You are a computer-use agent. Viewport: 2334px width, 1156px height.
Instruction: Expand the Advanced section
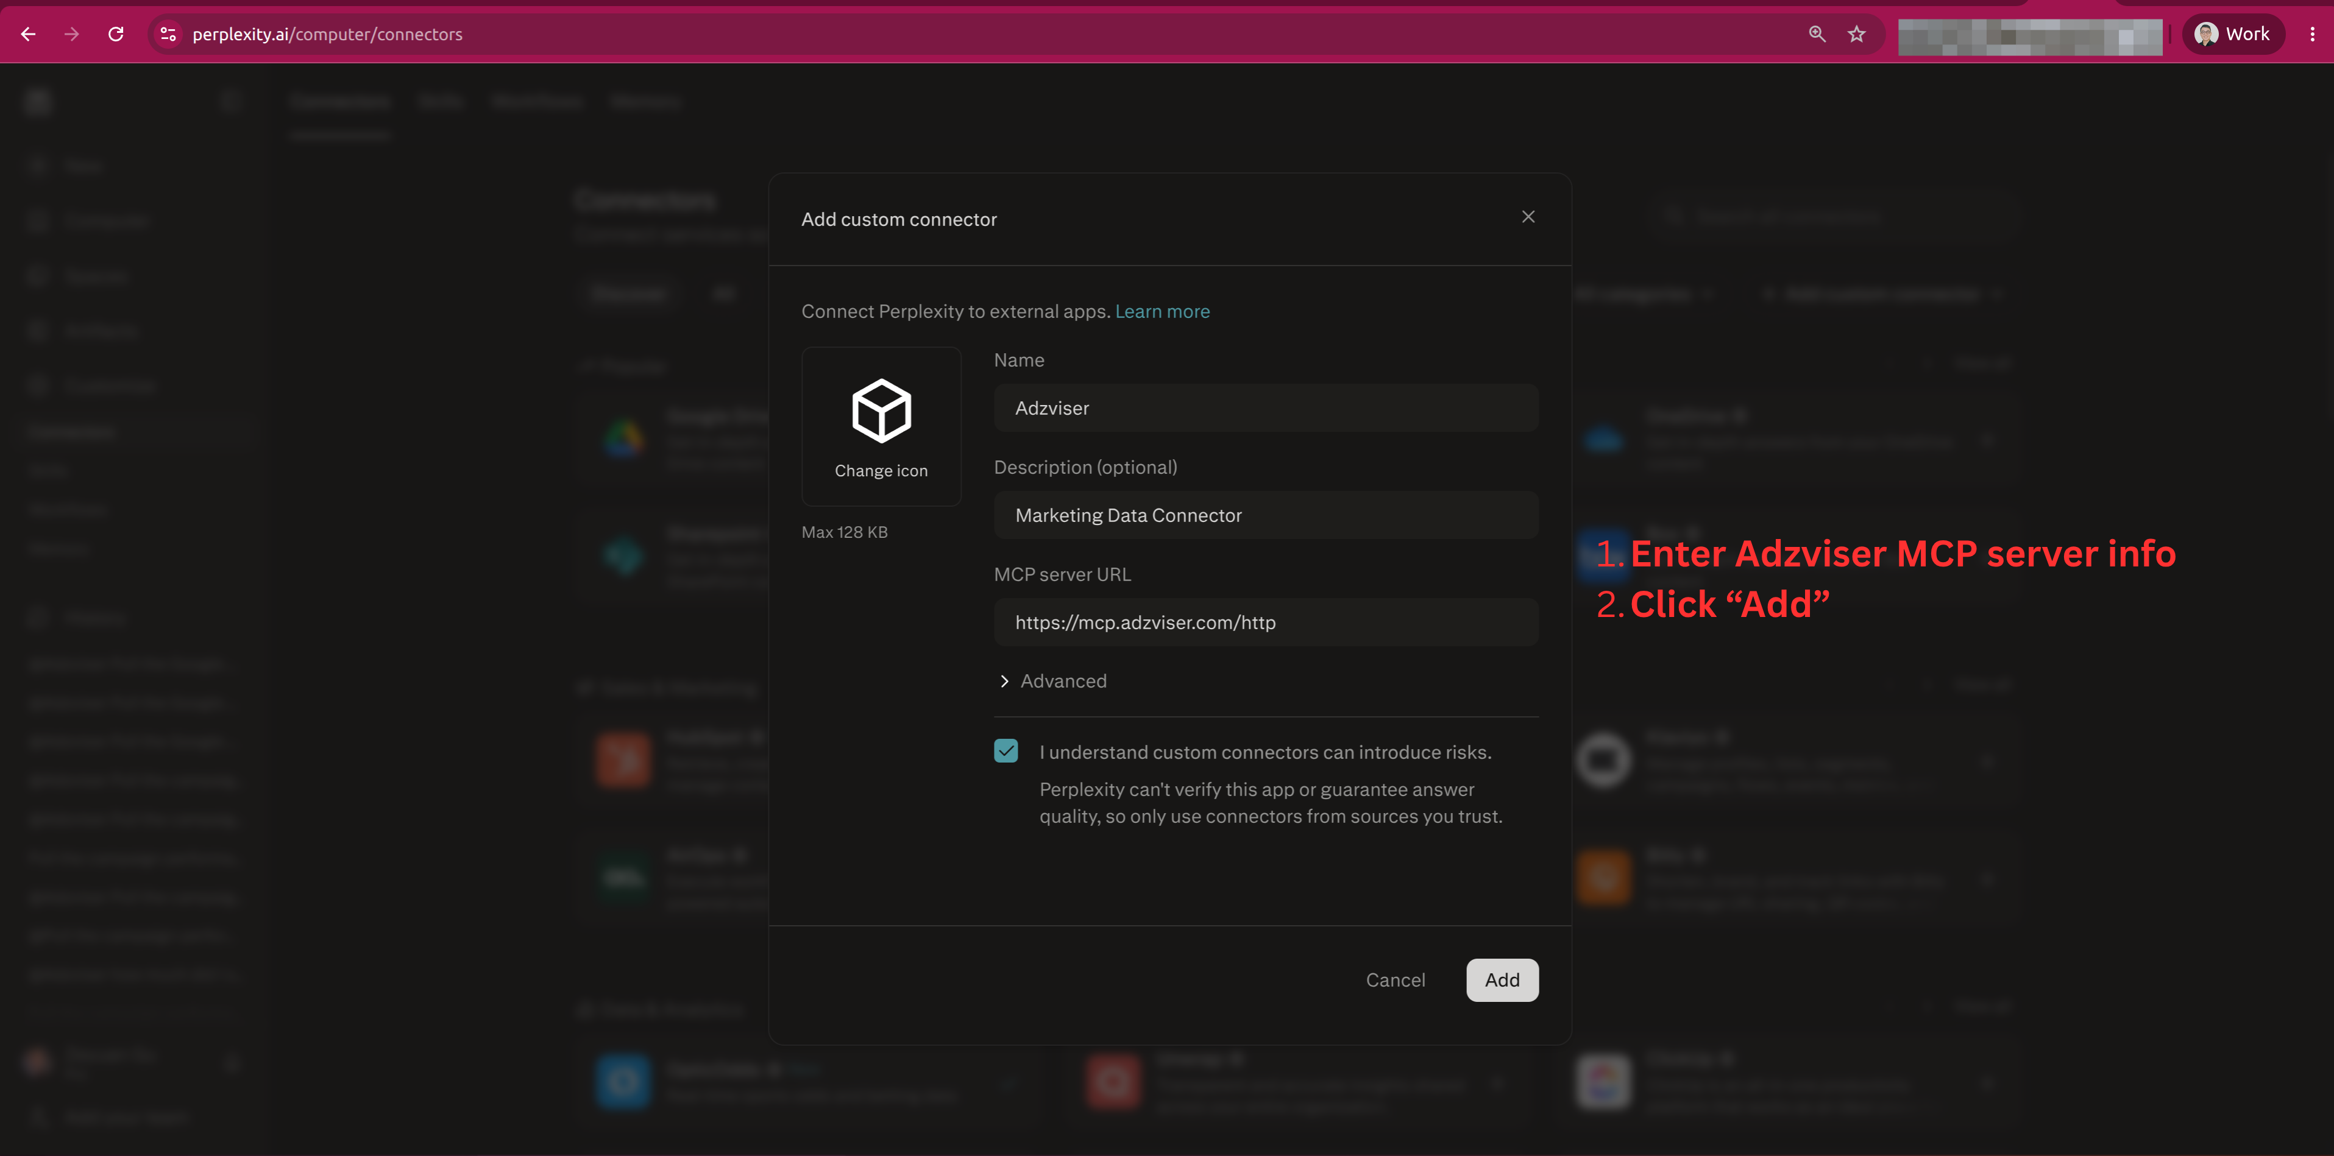[1052, 681]
